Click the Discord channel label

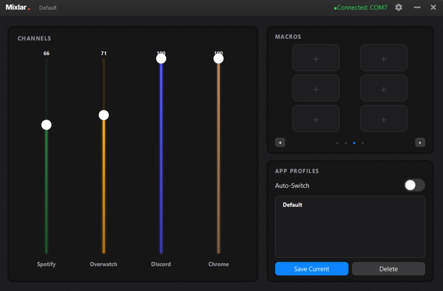pos(161,264)
